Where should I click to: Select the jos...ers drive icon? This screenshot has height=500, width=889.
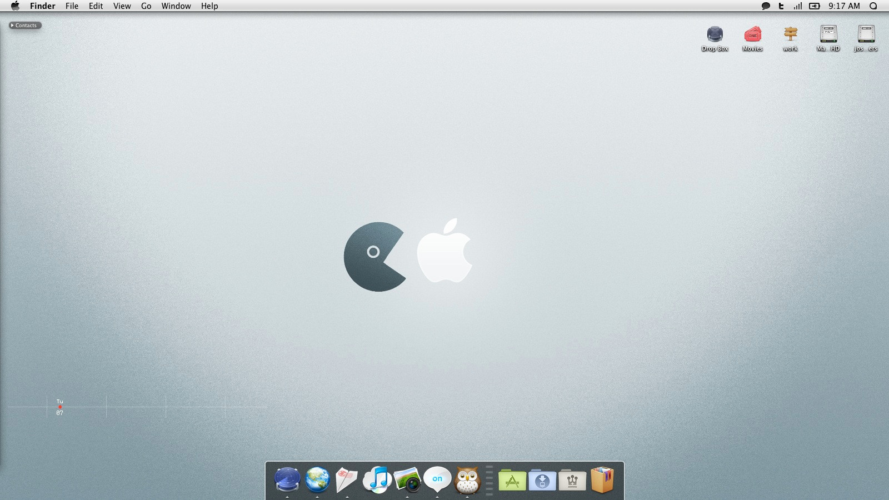(866, 38)
